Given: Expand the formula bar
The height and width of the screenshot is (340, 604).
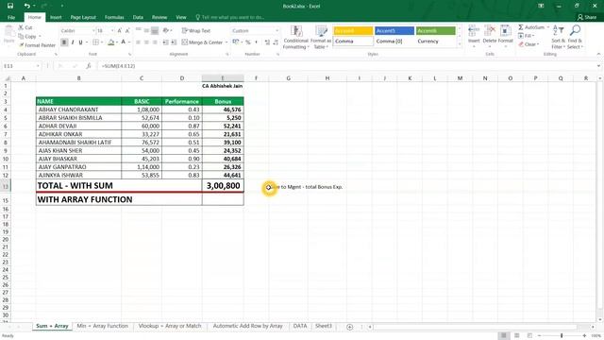Looking at the screenshot, I should (x=598, y=66).
